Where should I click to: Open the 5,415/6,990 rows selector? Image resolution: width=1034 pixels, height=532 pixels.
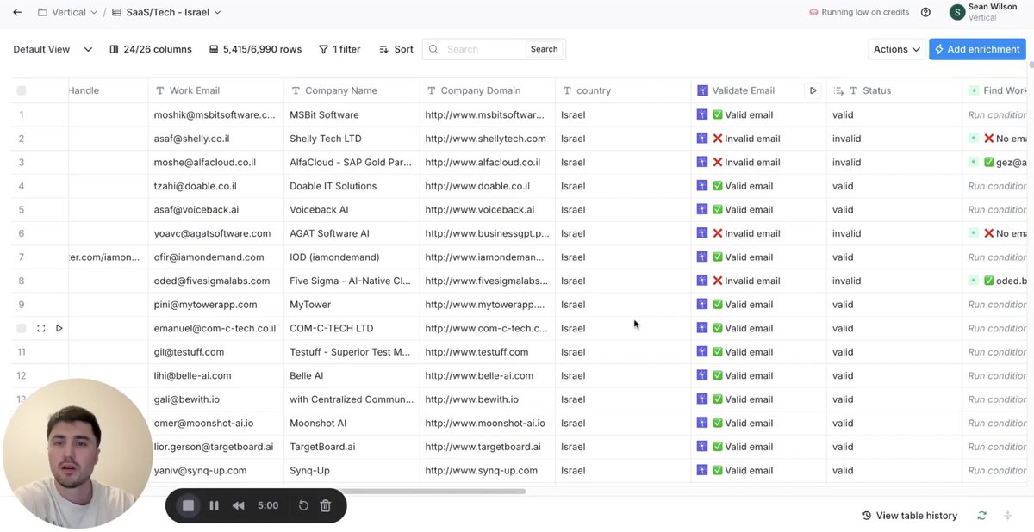click(x=255, y=49)
